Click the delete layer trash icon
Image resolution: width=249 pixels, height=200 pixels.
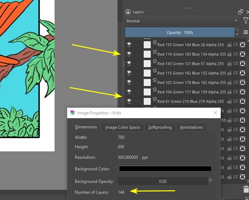[x=246, y=190]
